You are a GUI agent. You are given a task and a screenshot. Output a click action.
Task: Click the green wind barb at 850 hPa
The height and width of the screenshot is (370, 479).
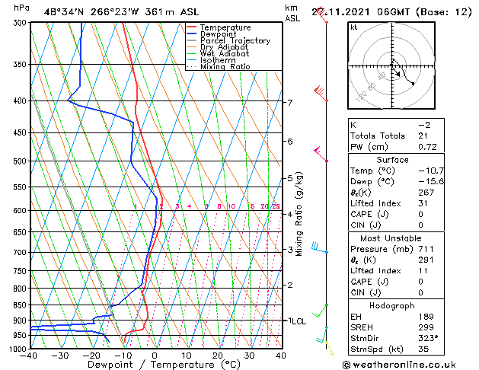pyautogui.click(x=320, y=311)
